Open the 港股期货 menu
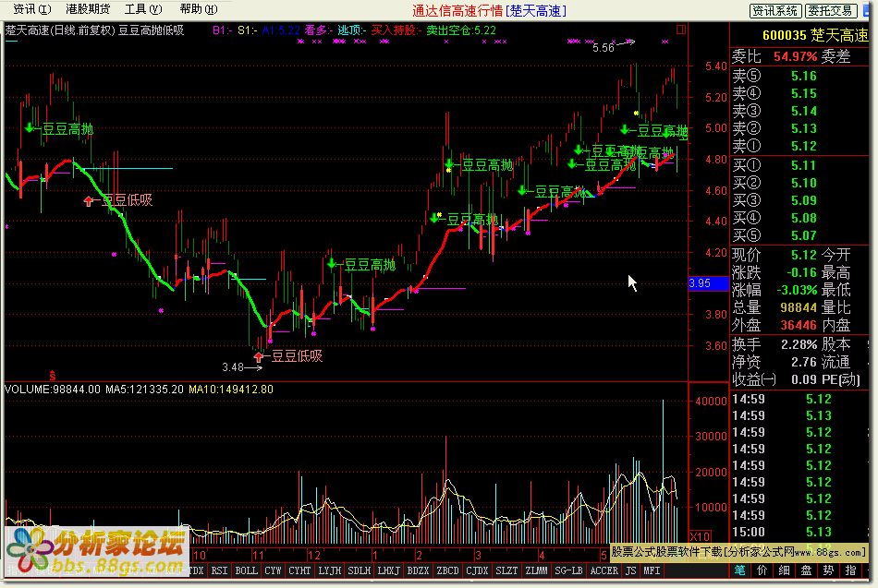The width and height of the screenshot is (878, 588). point(88,9)
